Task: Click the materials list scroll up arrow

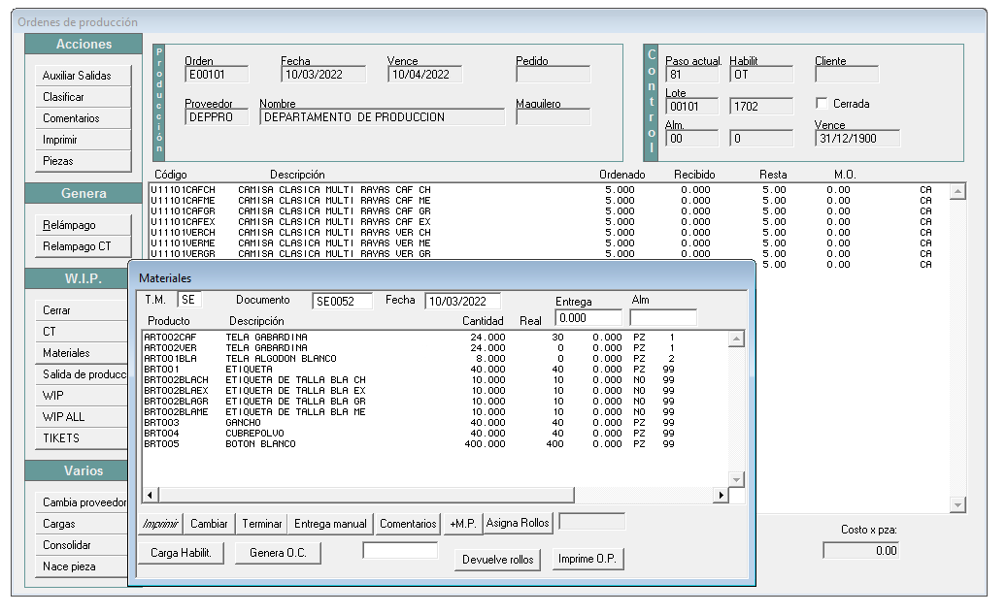Action: (x=737, y=339)
